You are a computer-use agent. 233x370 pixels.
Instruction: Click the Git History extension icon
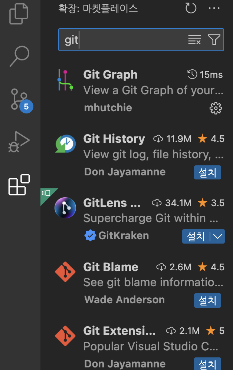pos(65,144)
